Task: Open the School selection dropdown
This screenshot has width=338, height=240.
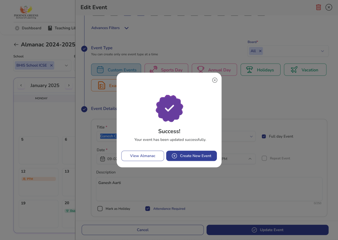Action: click(66, 65)
